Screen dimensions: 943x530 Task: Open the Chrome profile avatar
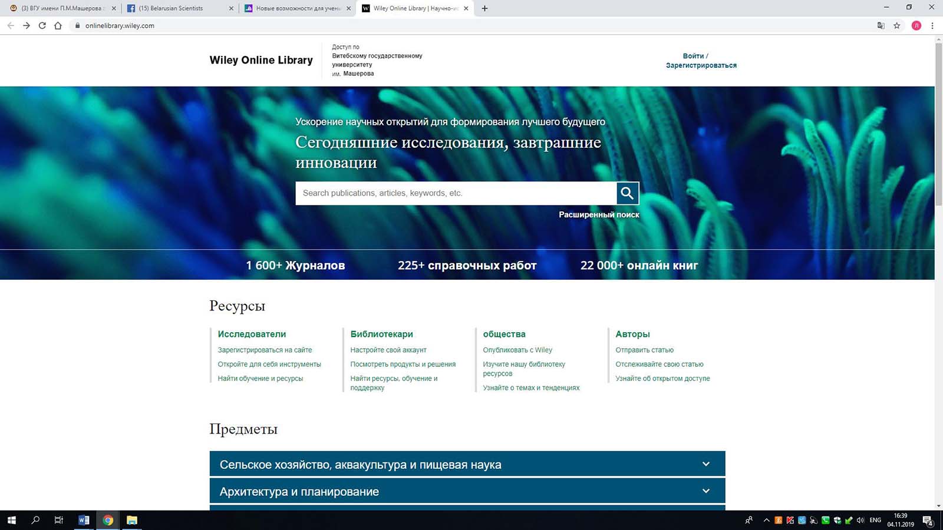click(x=916, y=25)
